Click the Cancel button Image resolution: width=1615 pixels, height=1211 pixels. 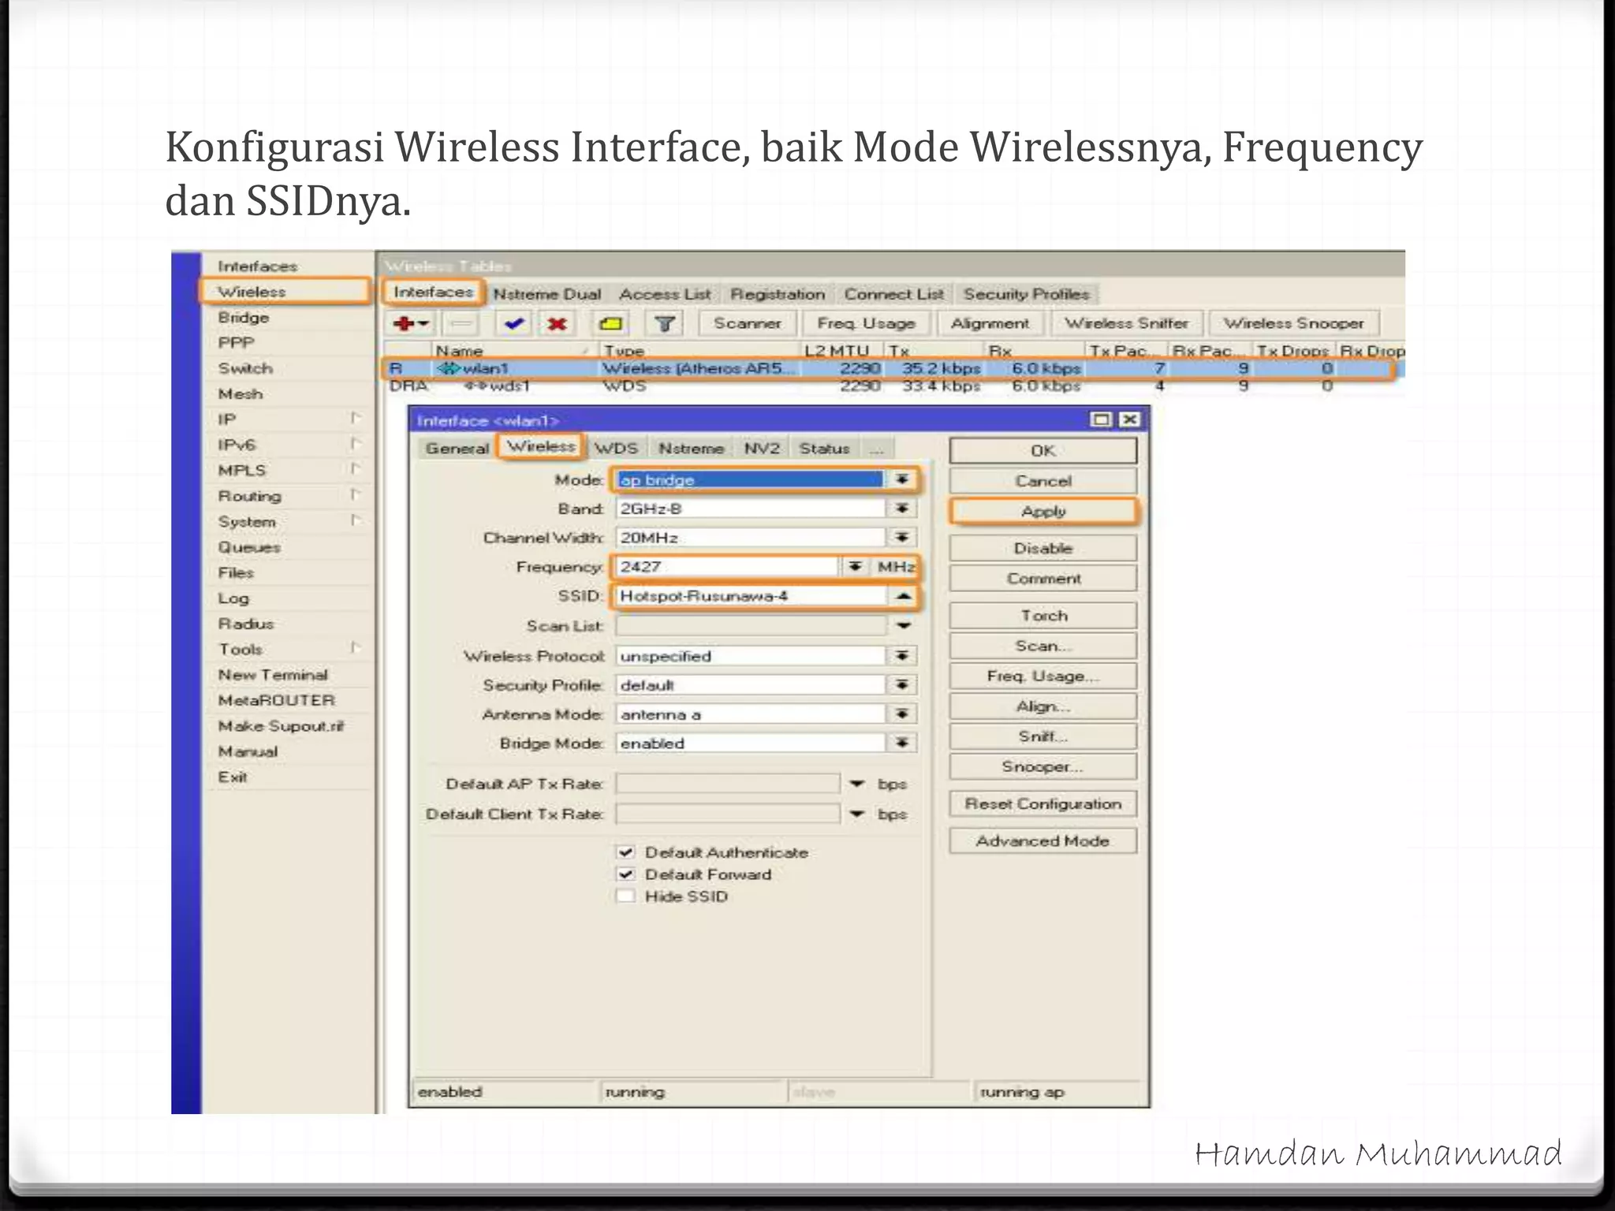(1043, 481)
